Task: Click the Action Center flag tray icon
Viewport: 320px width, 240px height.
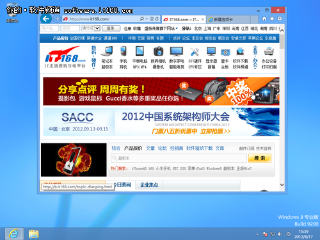Action: click(265, 234)
